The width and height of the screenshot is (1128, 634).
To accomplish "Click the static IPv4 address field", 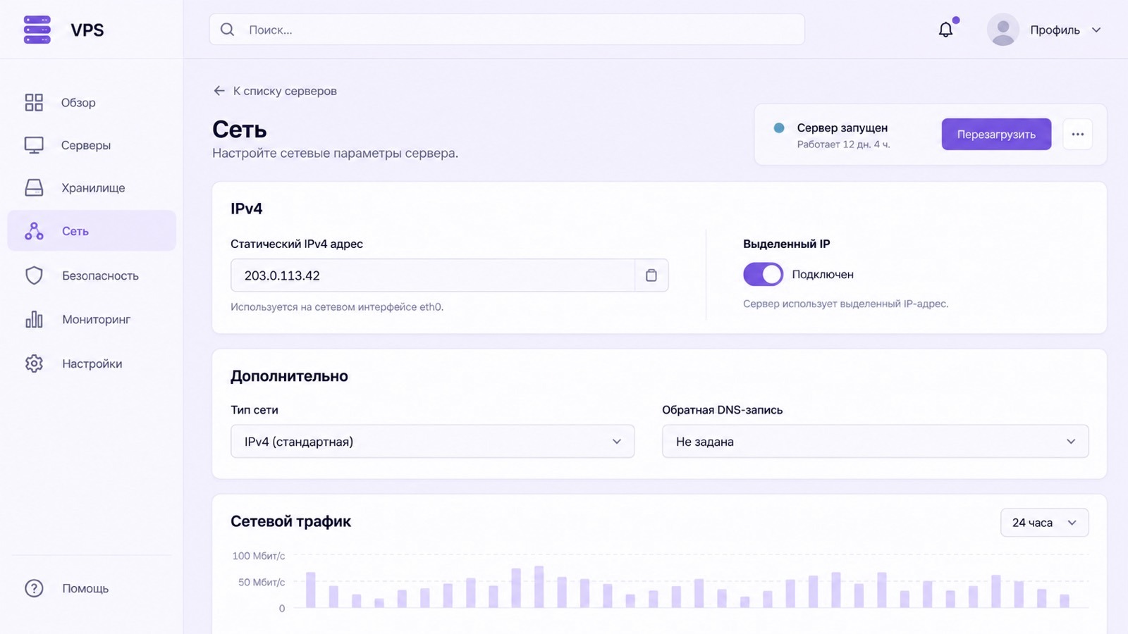I will pos(432,275).
